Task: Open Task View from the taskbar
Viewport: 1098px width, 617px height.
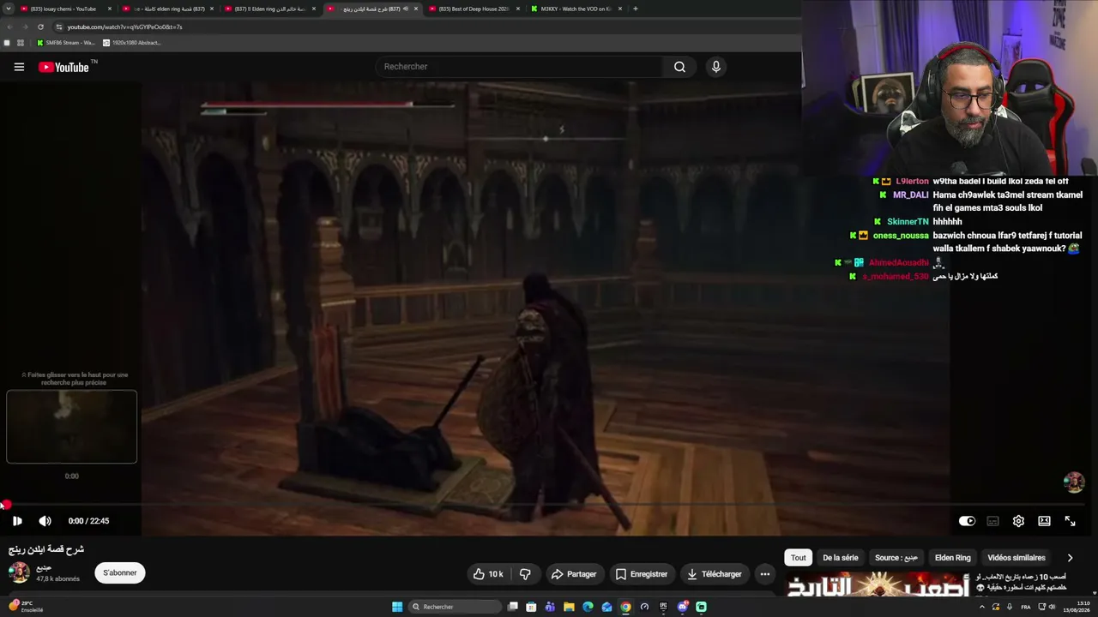Action: click(x=512, y=607)
